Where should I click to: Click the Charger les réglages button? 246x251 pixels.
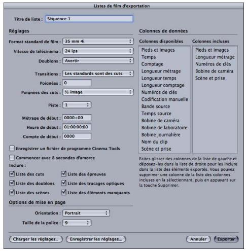tap(36, 239)
